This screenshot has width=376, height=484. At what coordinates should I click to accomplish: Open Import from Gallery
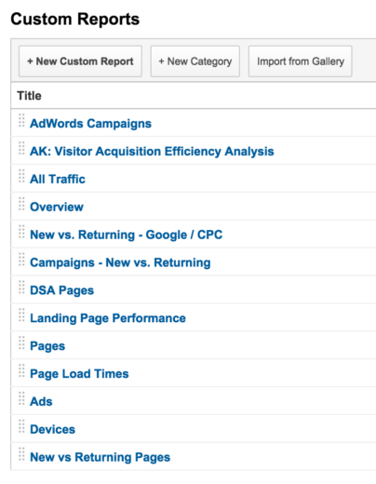301,61
